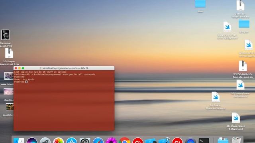The width and height of the screenshot is (255, 143).
Task: Switch to Terminal via Dock icon
Action: click(204, 141)
